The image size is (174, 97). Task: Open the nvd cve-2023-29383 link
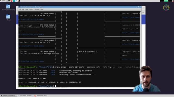(x=31, y=61)
